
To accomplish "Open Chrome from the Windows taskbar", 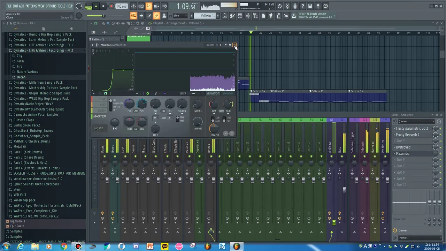I will tap(64, 246).
